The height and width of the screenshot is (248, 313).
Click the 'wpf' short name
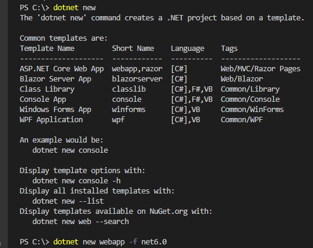[118, 120]
